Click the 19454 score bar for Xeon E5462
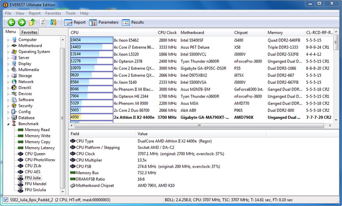342x206 pixels. coord(91,40)
